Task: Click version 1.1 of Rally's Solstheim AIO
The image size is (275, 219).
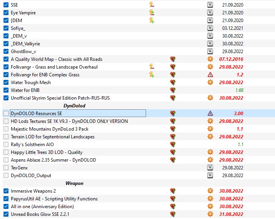Action: [241, 145]
